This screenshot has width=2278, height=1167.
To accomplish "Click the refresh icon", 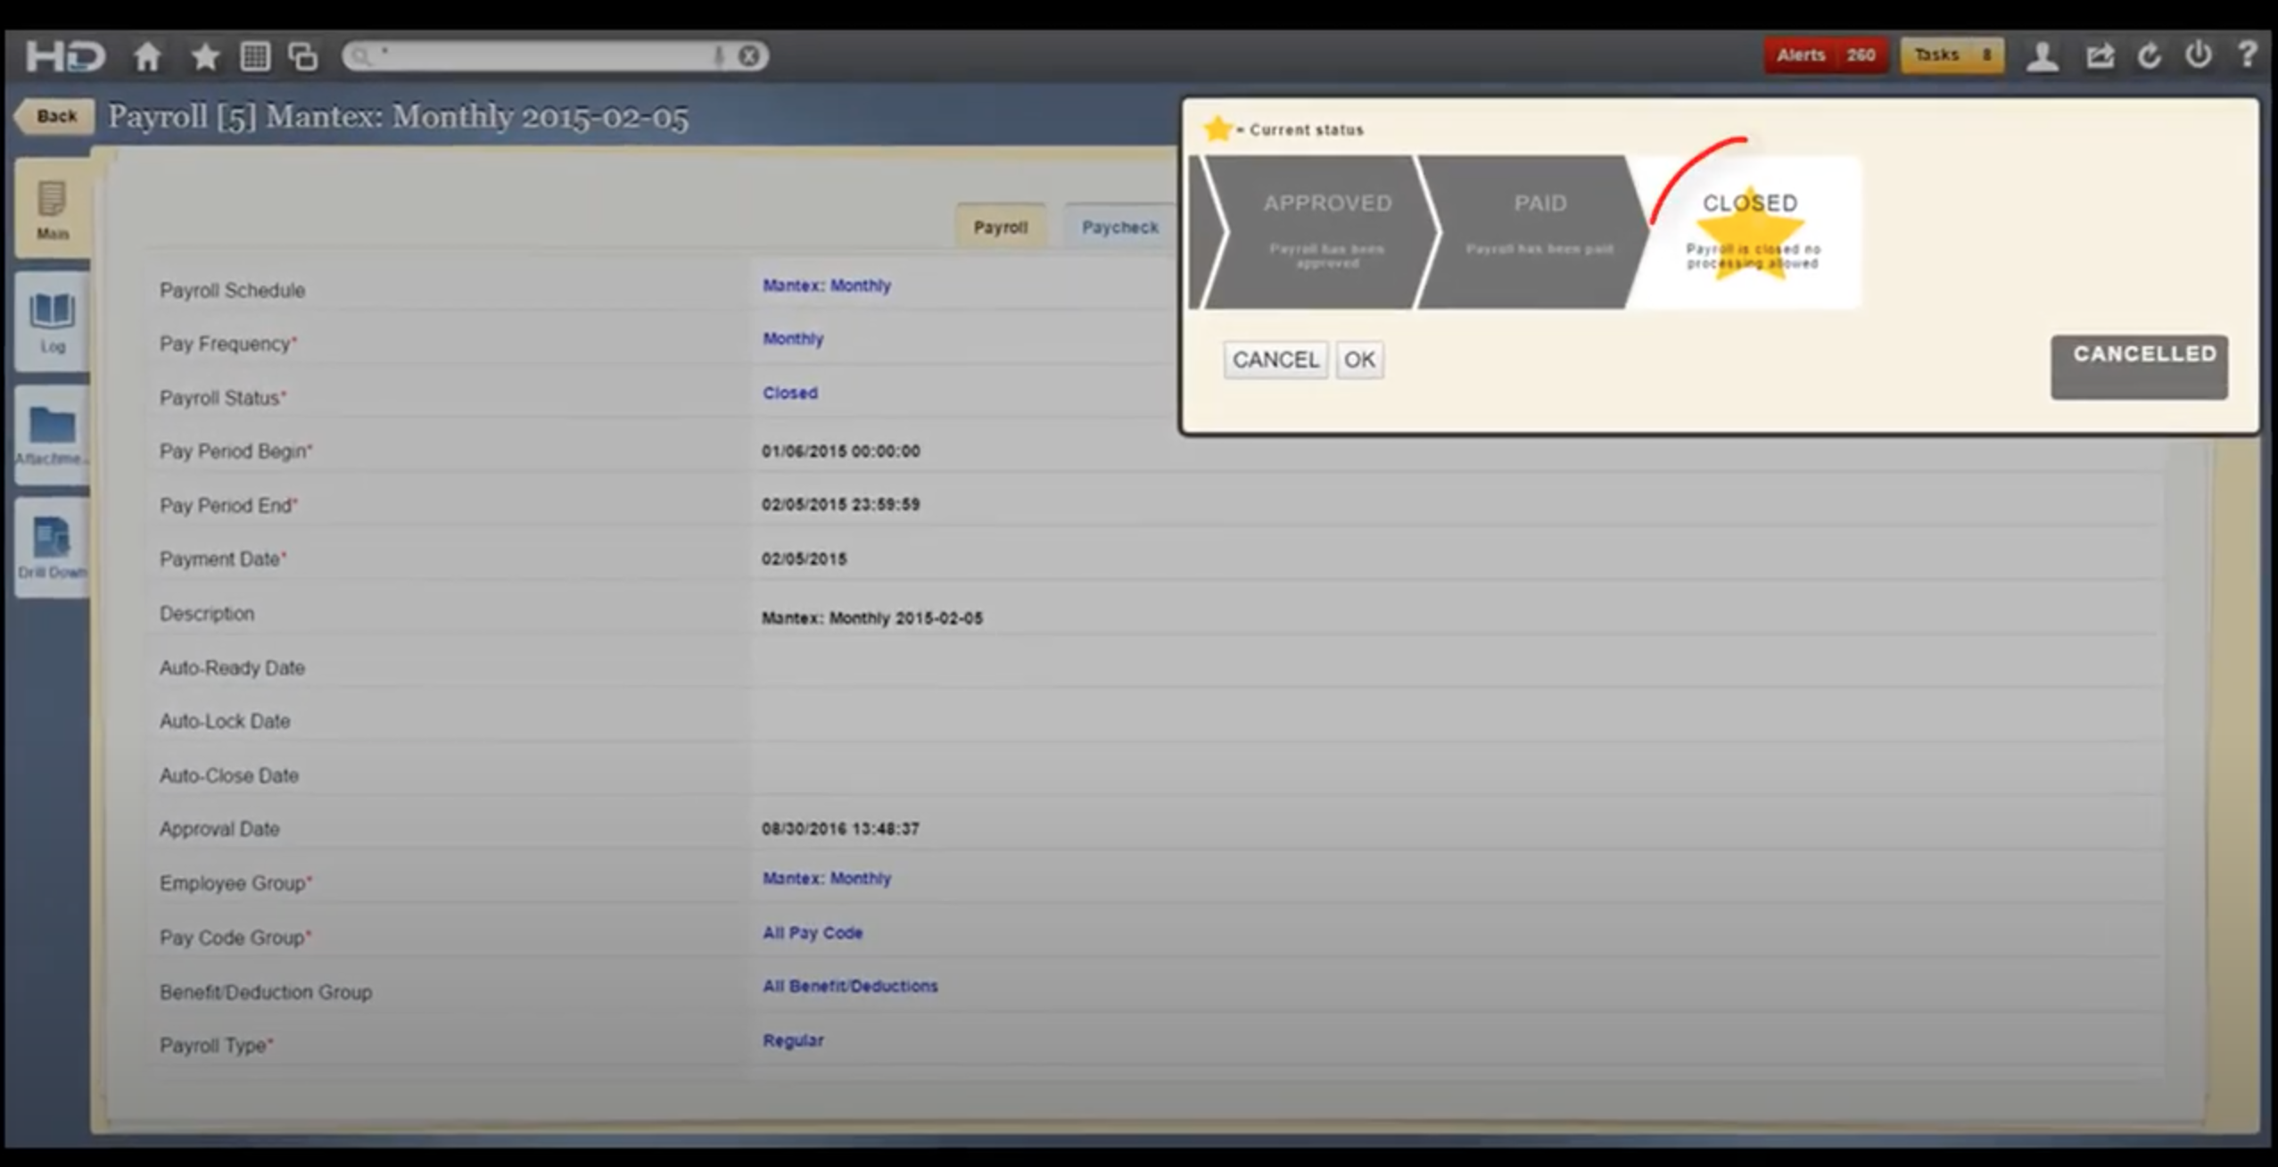I will pyautogui.click(x=2149, y=55).
